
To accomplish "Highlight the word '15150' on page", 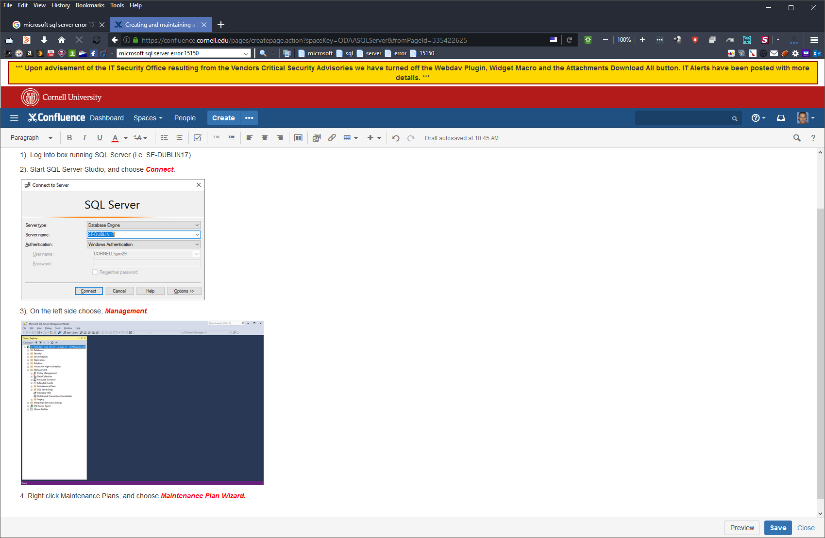I will click(422, 53).
